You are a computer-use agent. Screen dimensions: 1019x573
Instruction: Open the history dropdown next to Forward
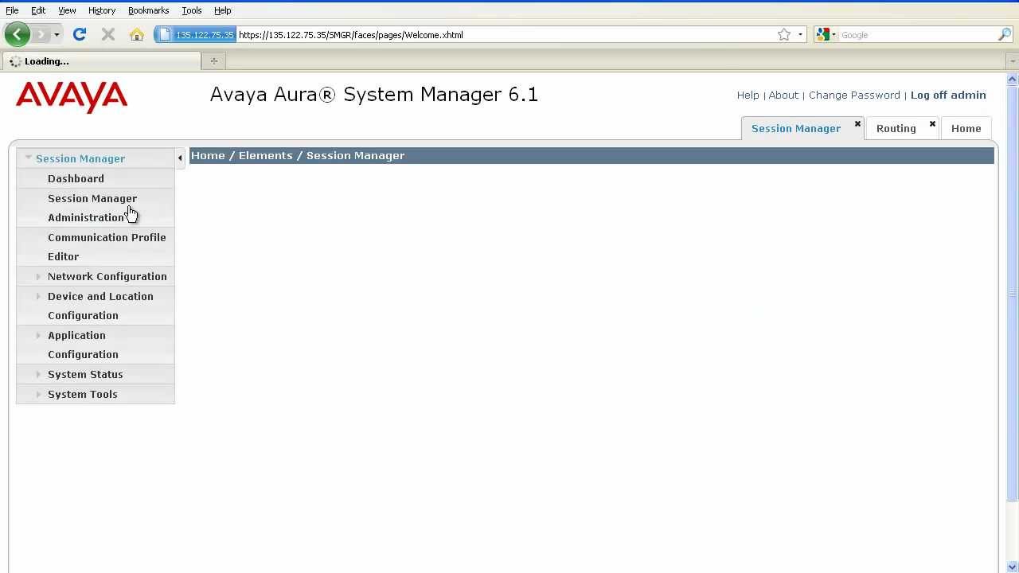57,34
